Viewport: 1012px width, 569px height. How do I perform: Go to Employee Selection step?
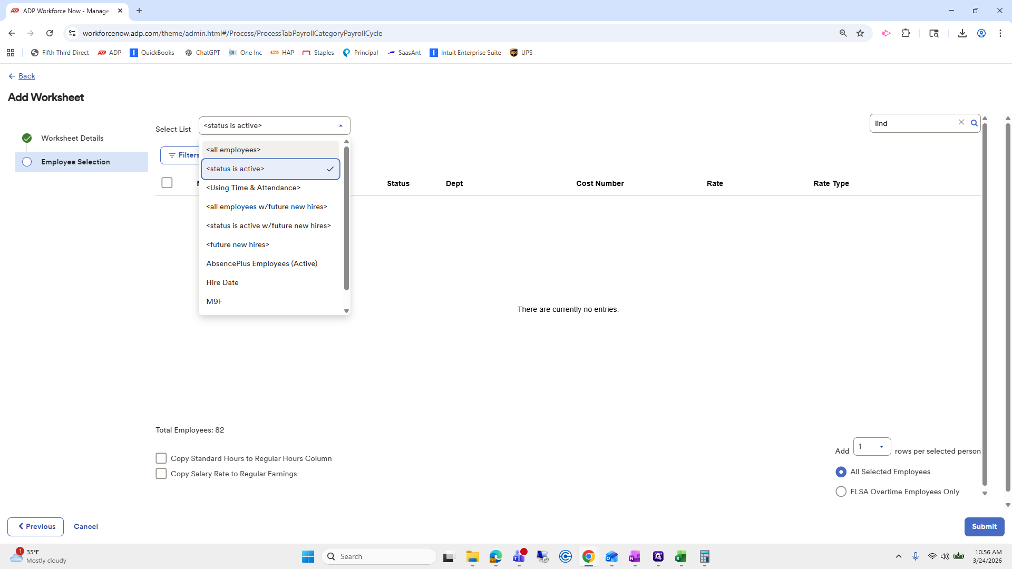point(82,162)
